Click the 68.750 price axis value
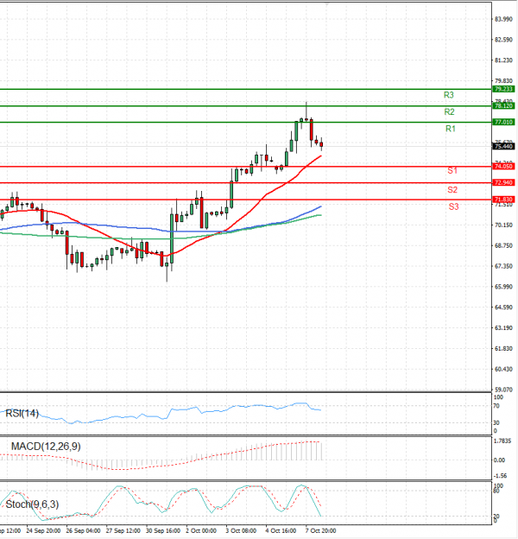 [x=503, y=245]
